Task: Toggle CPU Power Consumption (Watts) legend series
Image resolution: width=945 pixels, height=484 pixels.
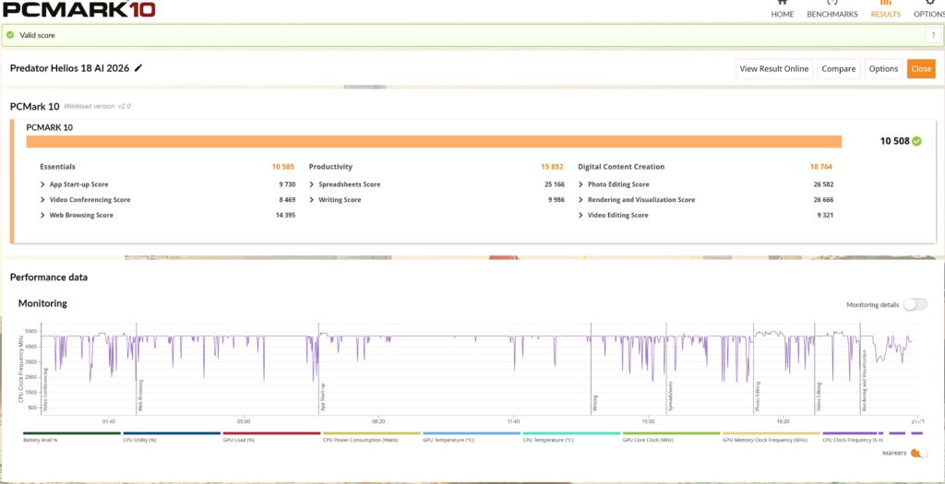Action: click(x=371, y=436)
